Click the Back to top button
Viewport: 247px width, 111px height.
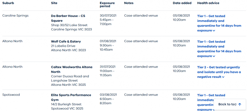(x=230, y=105)
